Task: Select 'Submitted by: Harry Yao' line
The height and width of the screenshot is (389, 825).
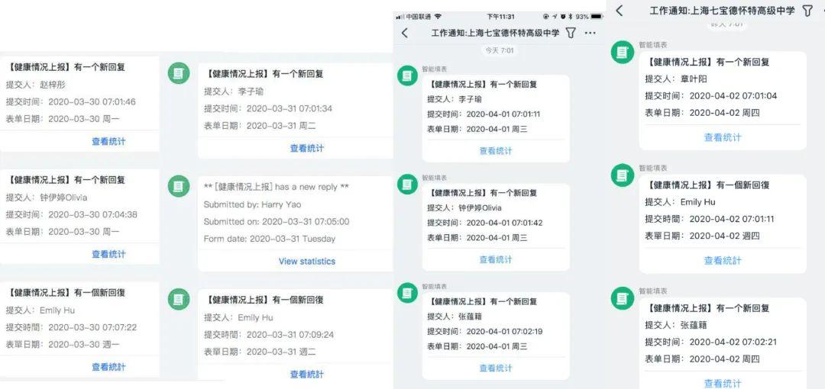Action: click(253, 204)
